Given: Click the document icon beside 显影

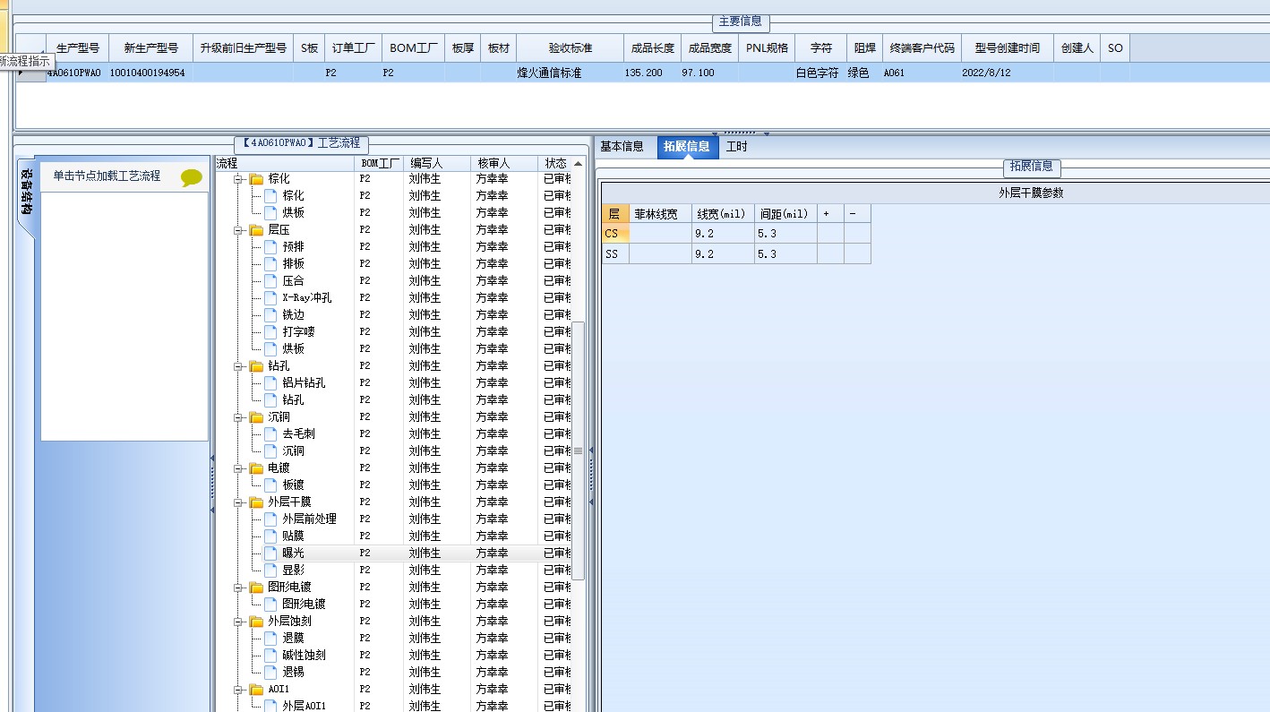Looking at the screenshot, I should 270,570.
